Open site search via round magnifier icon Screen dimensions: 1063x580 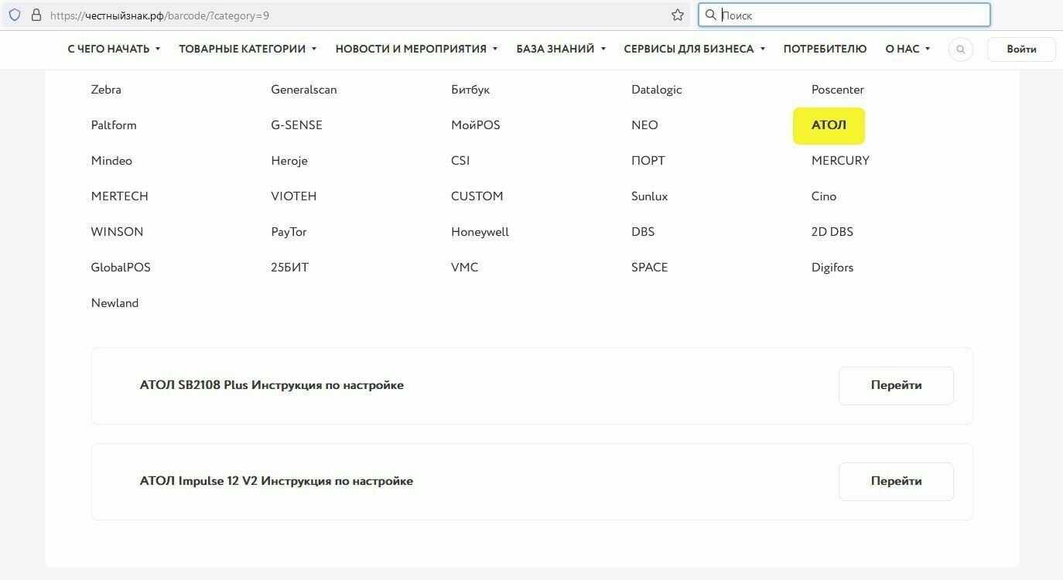click(x=961, y=49)
